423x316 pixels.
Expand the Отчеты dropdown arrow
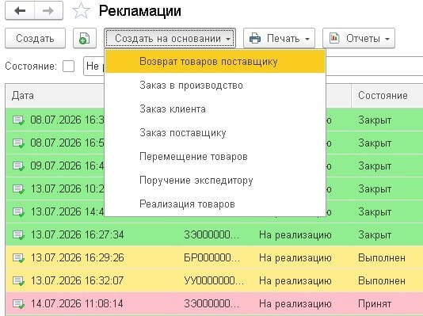point(387,39)
